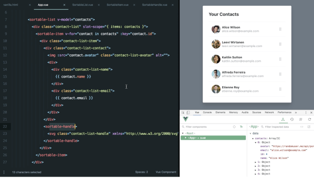
Task: Expand the 1: Object entry
Action: click(255, 162)
